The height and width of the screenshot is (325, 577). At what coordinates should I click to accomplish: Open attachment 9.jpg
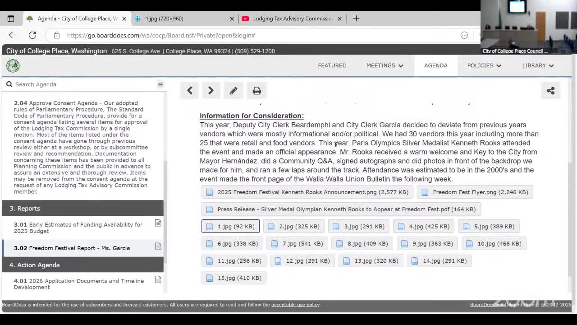click(426, 244)
